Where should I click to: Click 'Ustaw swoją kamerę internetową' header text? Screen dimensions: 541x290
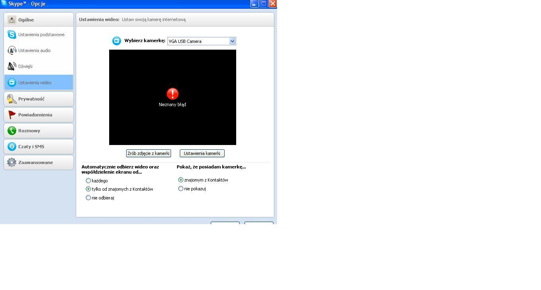click(x=154, y=19)
